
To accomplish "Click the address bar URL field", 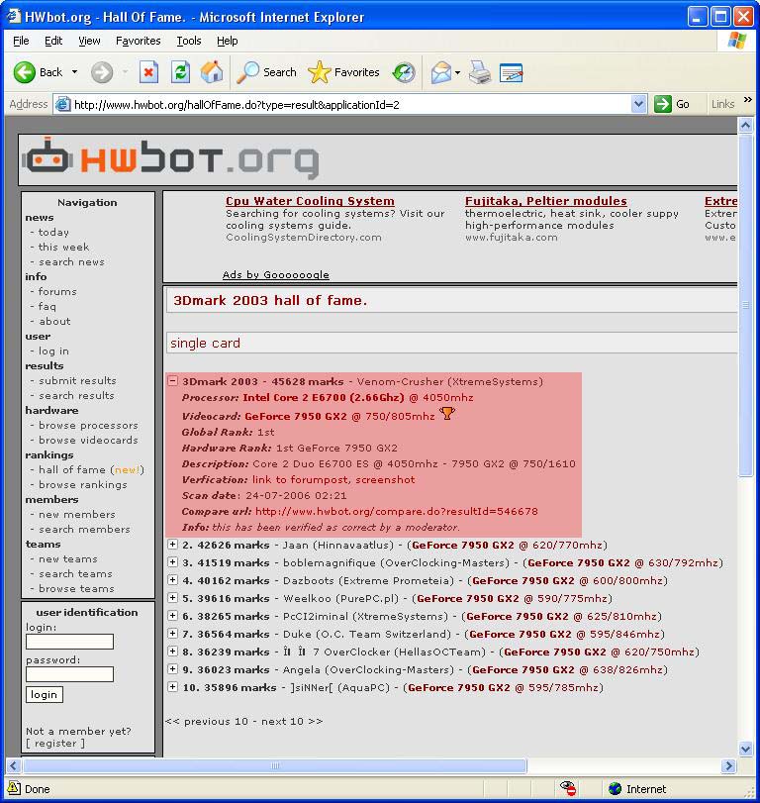I will (350, 105).
